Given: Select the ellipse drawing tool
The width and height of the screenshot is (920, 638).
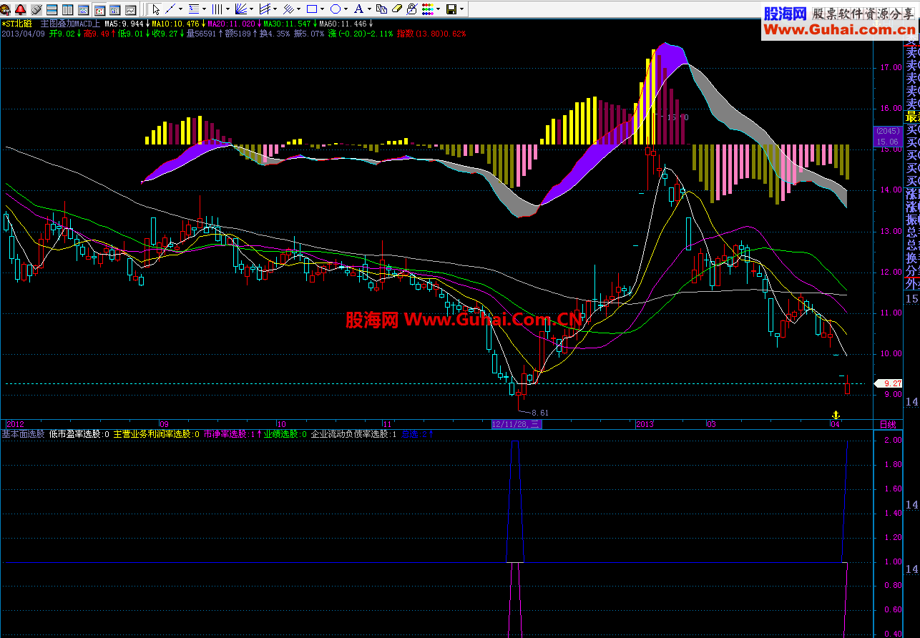Looking at the screenshot, I should click(336, 9).
